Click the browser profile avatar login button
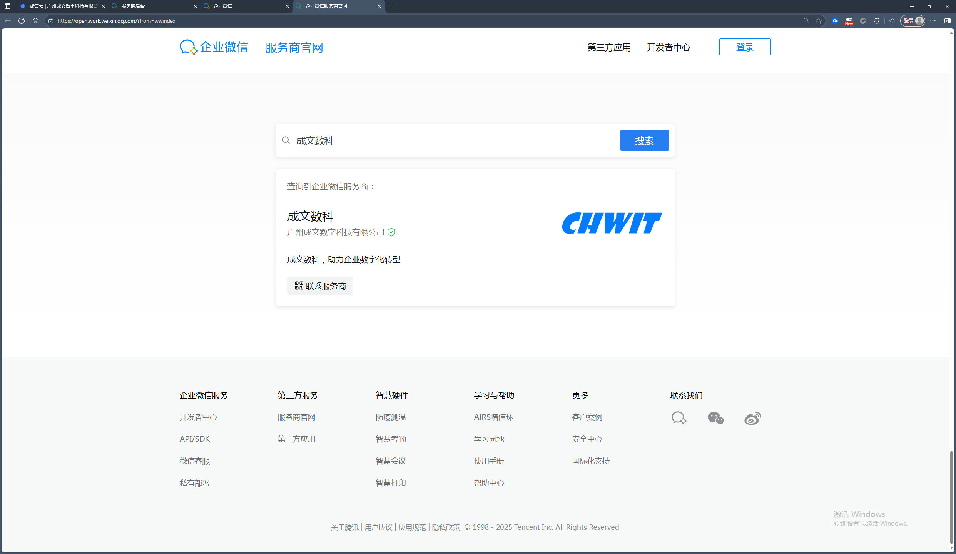The width and height of the screenshot is (956, 554). pos(913,21)
